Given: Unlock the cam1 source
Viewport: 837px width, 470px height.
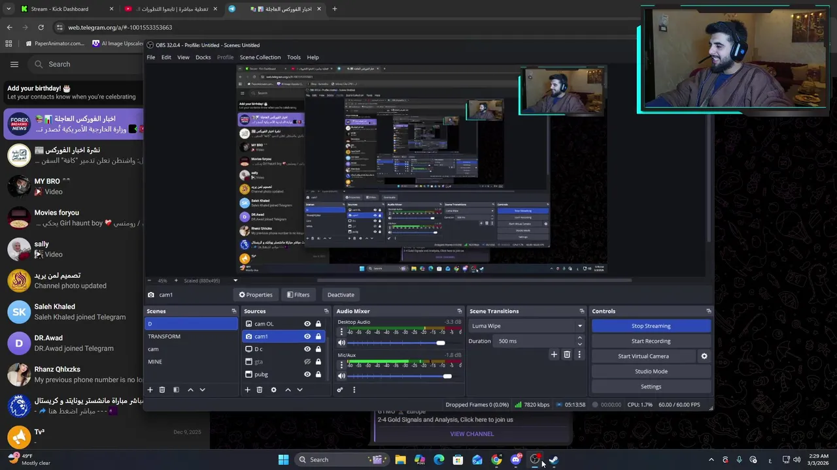Looking at the screenshot, I should click(318, 336).
